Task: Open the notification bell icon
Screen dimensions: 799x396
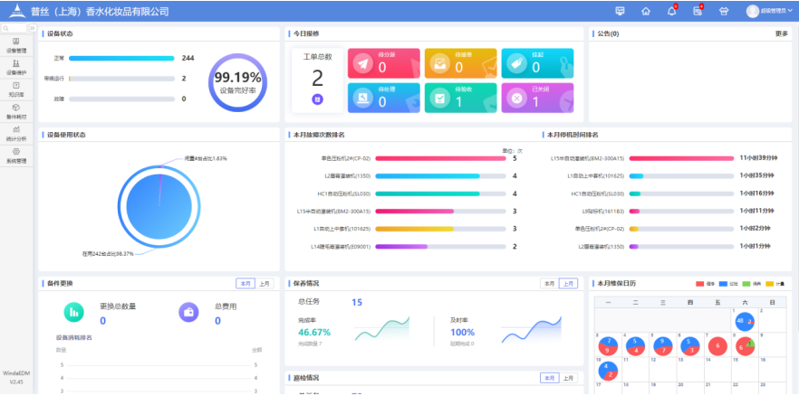Action: point(671,12)
